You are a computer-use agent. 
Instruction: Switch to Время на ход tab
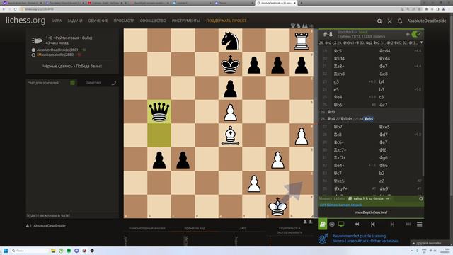coord(195,228)
